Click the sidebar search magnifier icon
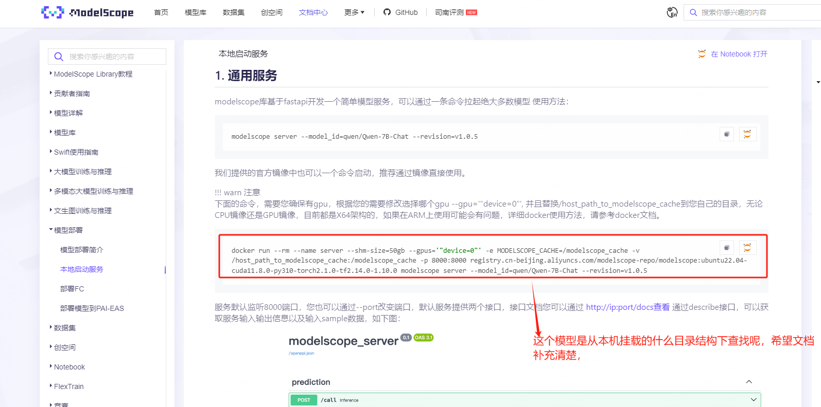Image resolution: width=821 pixels, height=407 pixels. [59, 57]
